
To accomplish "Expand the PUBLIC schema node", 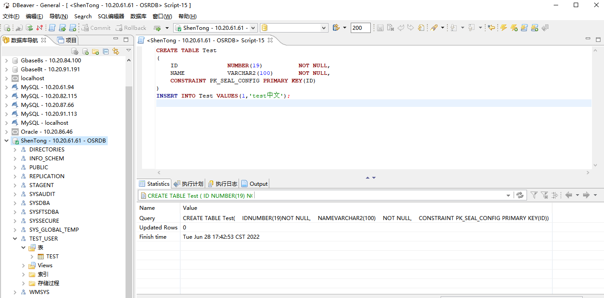I will point(15,167).
